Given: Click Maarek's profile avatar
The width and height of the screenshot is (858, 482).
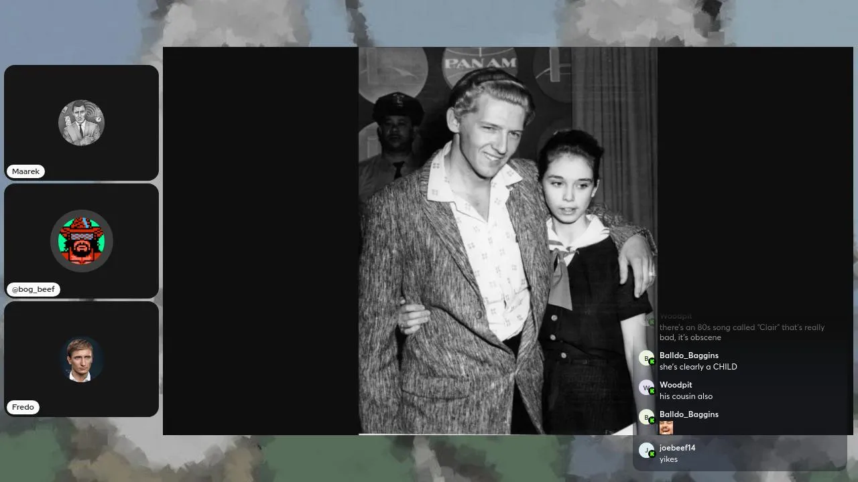Looking at the screenshot, I should [x=81, y=123].
